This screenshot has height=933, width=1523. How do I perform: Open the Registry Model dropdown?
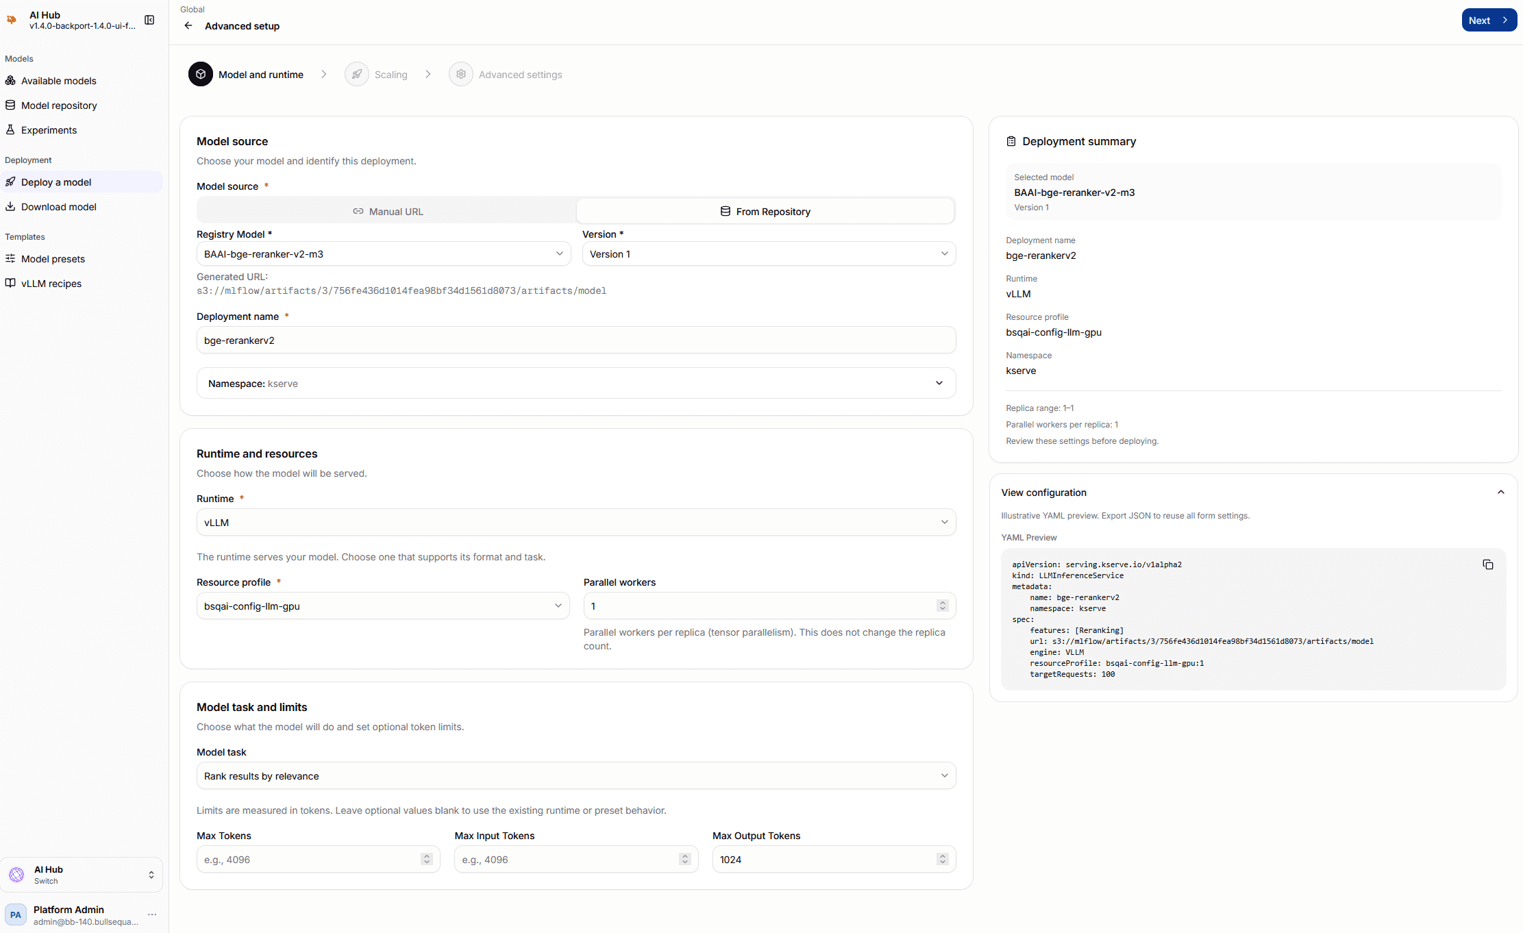[x=384, y=253]
